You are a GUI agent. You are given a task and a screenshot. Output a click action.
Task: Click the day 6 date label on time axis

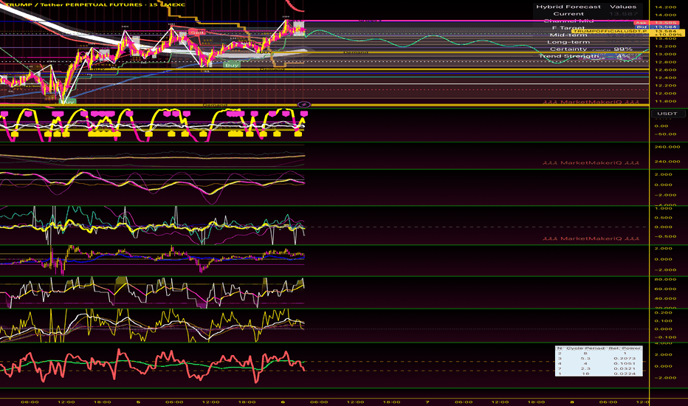pos(283,402)
